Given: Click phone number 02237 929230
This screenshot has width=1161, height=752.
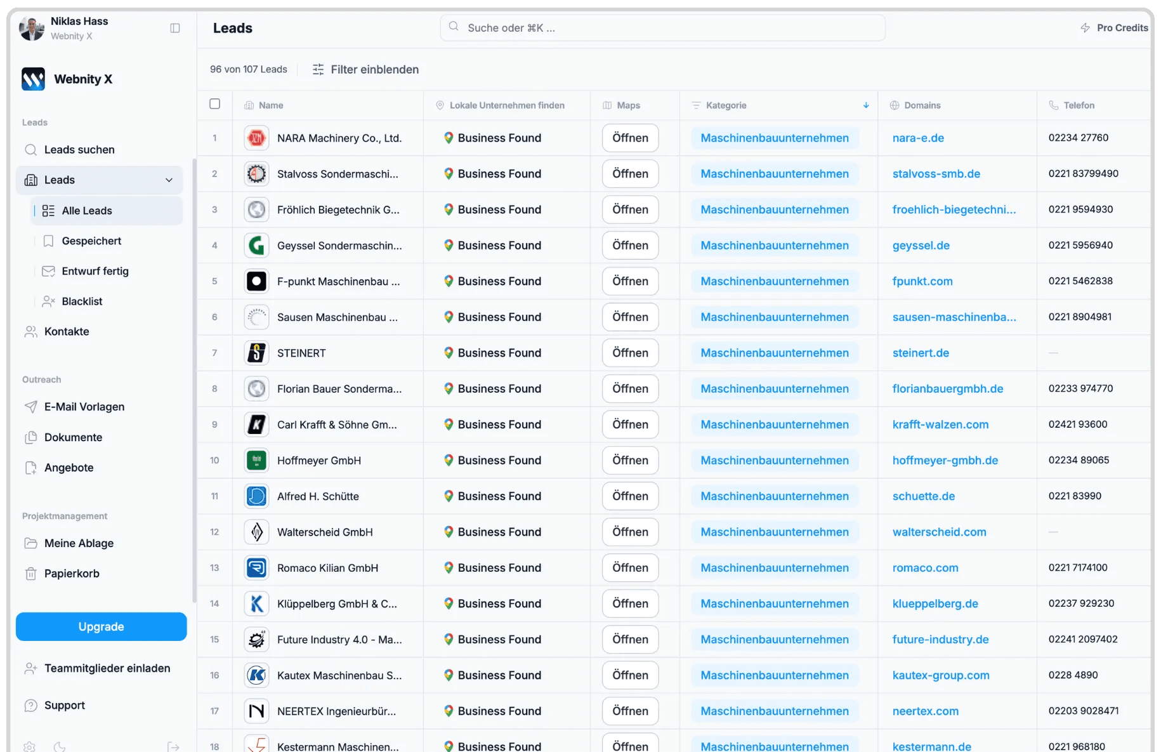Looking at the screenshot, I should tap(1081, 604).
